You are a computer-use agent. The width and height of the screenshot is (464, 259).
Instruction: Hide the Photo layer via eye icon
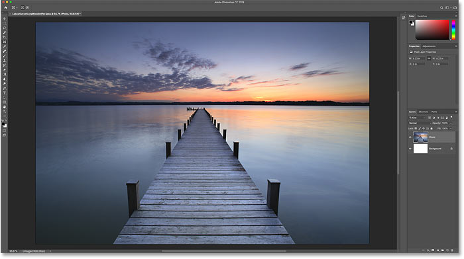pyautogui.click(x=410, y=137)
